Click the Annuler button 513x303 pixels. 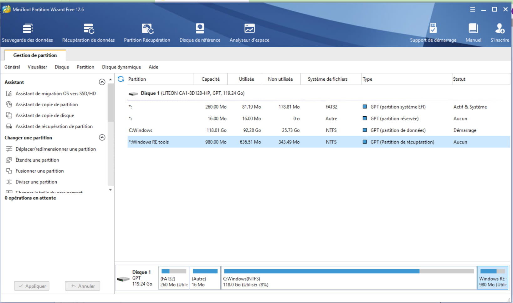coord(83,286)
